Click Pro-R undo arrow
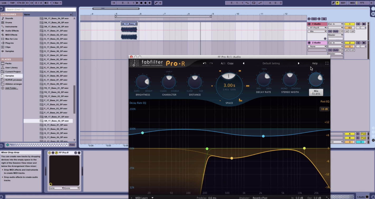 click(204, 63)
